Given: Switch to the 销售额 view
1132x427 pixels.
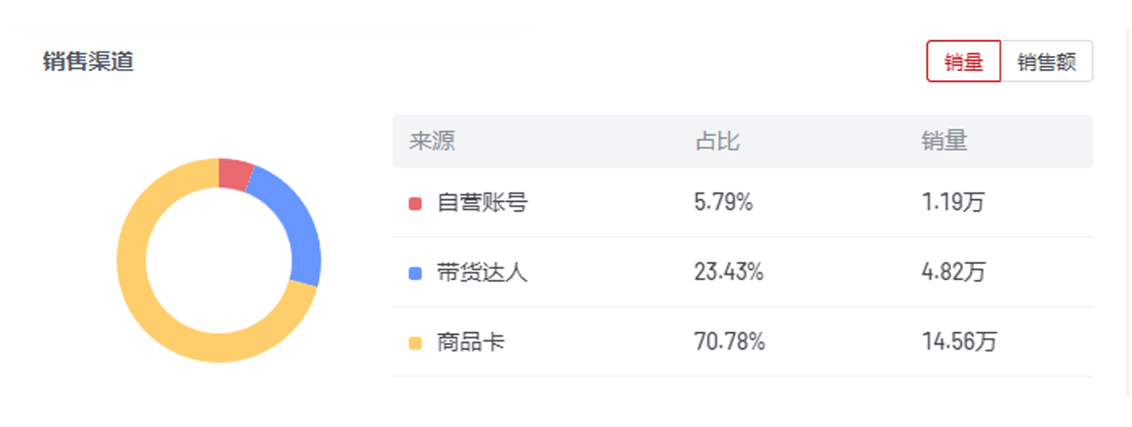Looking at the screenshot, I should tap(1046, 62).
